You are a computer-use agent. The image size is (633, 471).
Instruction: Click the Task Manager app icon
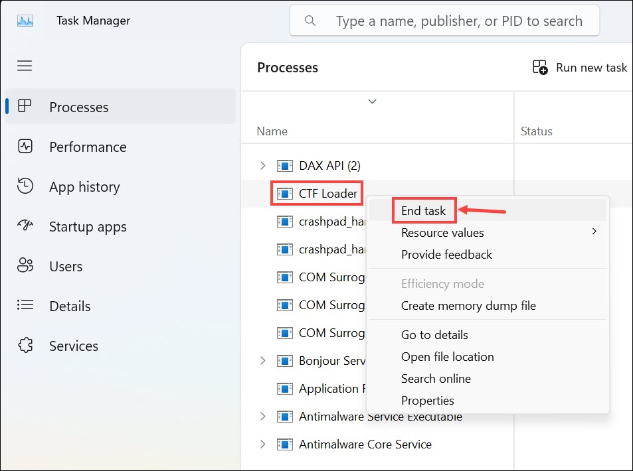(25, 20)
